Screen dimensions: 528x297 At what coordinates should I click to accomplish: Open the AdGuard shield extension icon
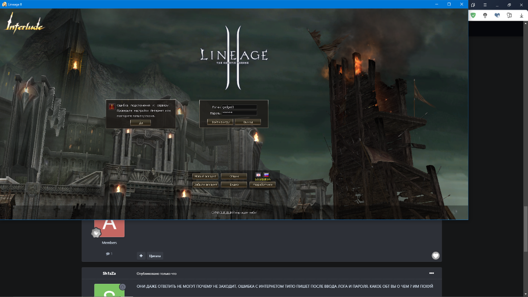(x=473, y=15)
